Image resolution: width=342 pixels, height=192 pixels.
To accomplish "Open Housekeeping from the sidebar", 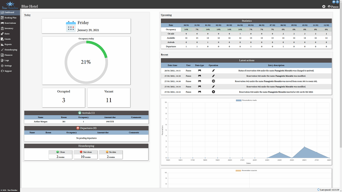I will click(11, 50).
